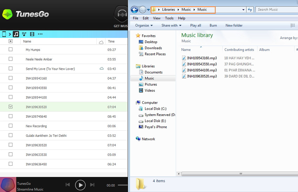The height and width of the screenshot is (192, 298).
Task: Toggle the select-all checkbox in TunesGo header
Action: tap(11, 41)
